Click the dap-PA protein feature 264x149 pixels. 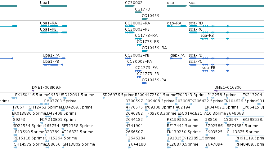point(176,58)
